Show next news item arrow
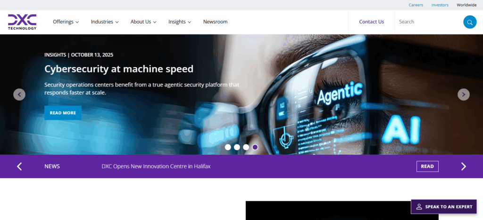Image resolution: width=483 pixels, height=220 pixels. [x=464, y=166]
